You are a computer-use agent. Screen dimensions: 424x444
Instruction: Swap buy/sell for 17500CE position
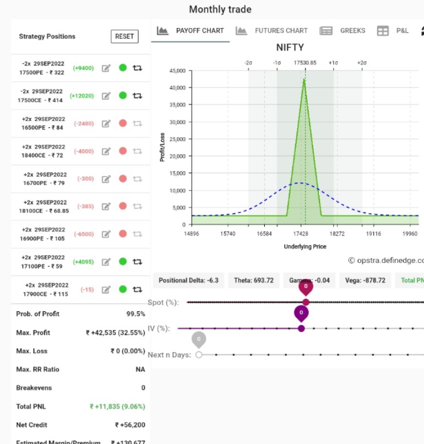pyautogui.click(x=137, y=96)
